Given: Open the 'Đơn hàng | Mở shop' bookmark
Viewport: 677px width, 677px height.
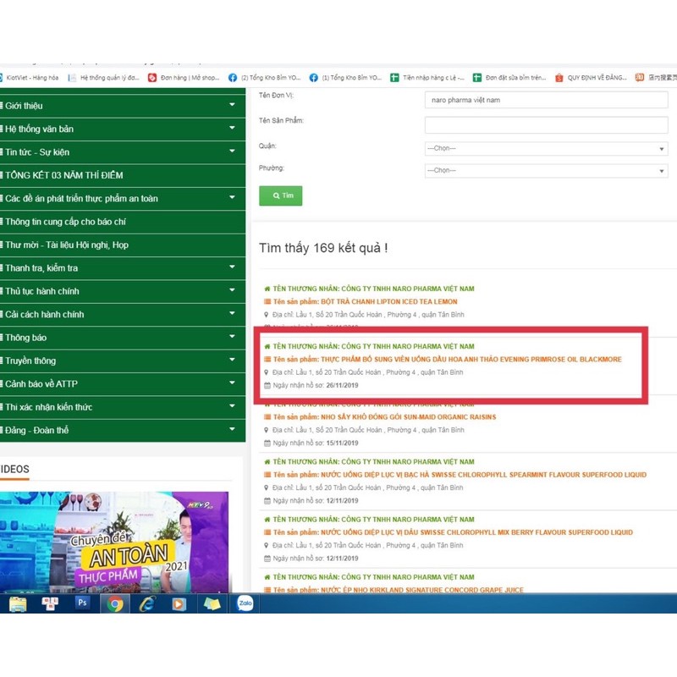Looking at the screenshot, I should coord(183,78).
